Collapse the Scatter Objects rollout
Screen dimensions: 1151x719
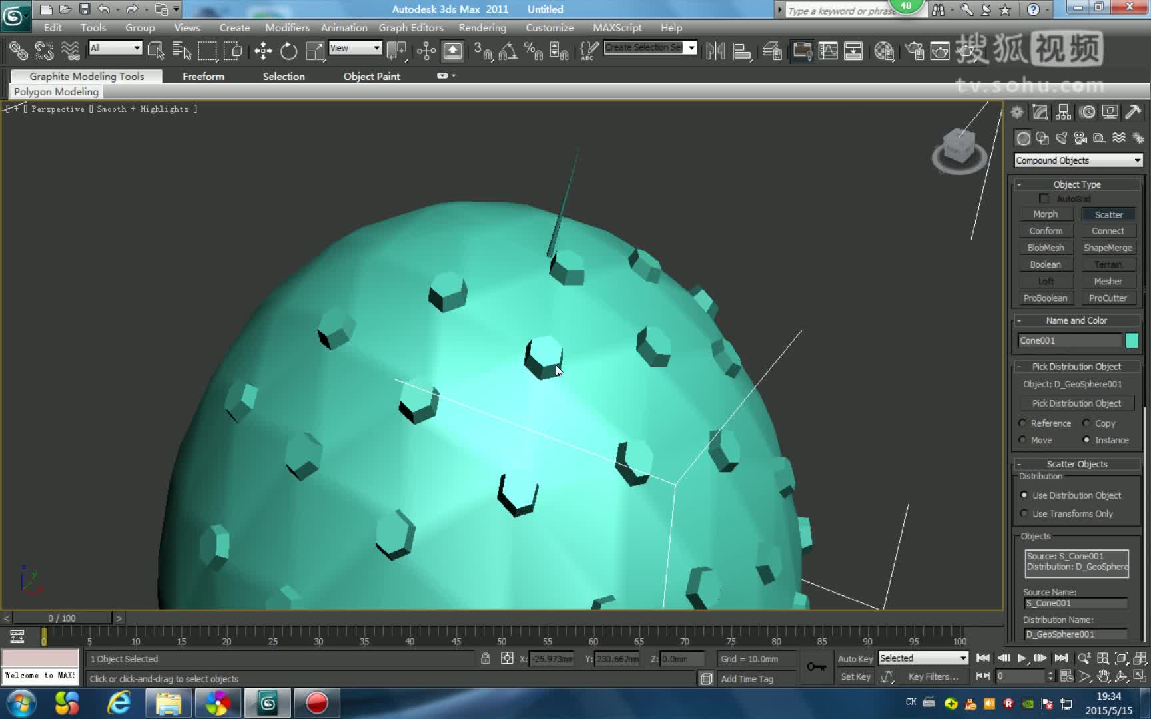(x=1076, y=464)
